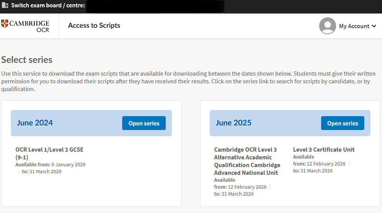Click the June 2025 heading text

(x=233, y=123)
